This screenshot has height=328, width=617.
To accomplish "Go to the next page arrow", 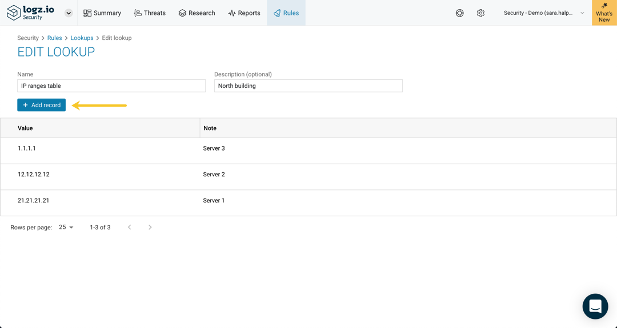I will coord(150,227).
